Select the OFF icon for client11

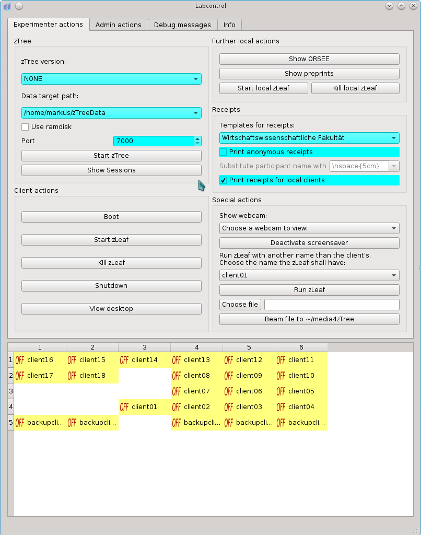(281, 360)
